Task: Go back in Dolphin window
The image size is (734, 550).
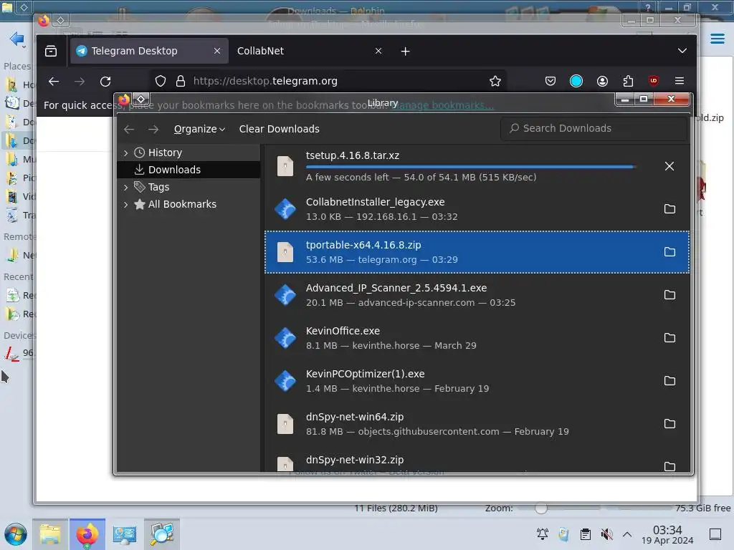Action: point(16,39)
